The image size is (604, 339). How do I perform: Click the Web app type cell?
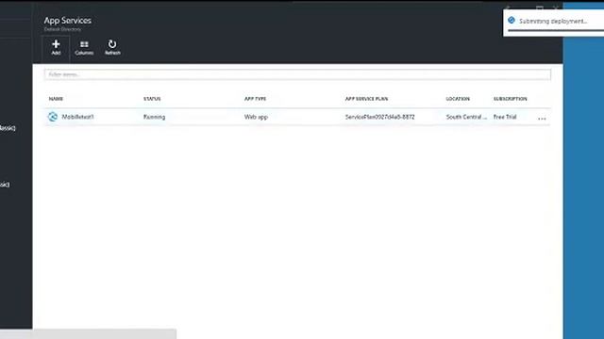click(256, 117)
